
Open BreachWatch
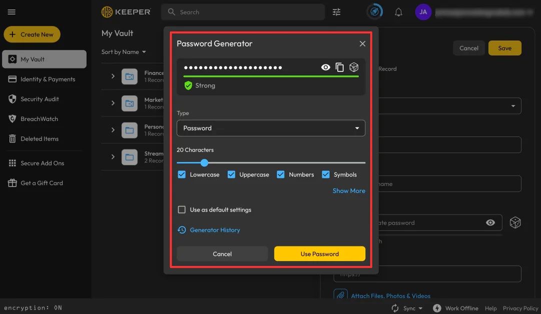tap(33, 119)
